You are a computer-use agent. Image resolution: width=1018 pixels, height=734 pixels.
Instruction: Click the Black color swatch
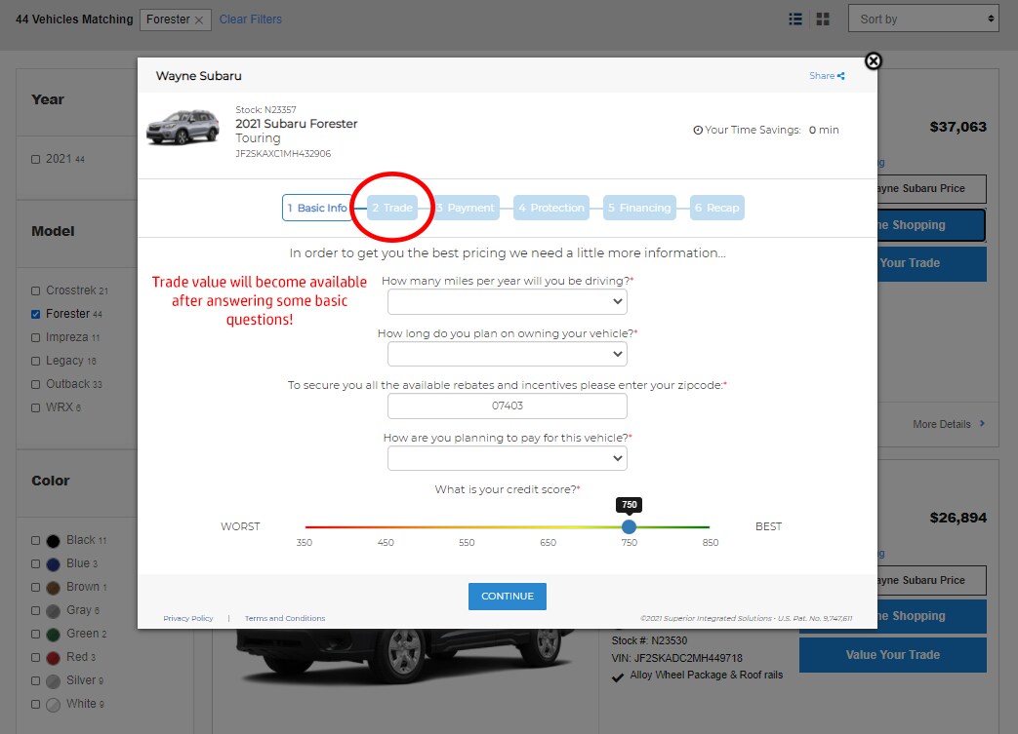point(54,541)
